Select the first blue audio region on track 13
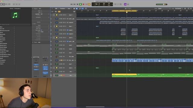Screen dimensions: 193x108 pos(124,60)
